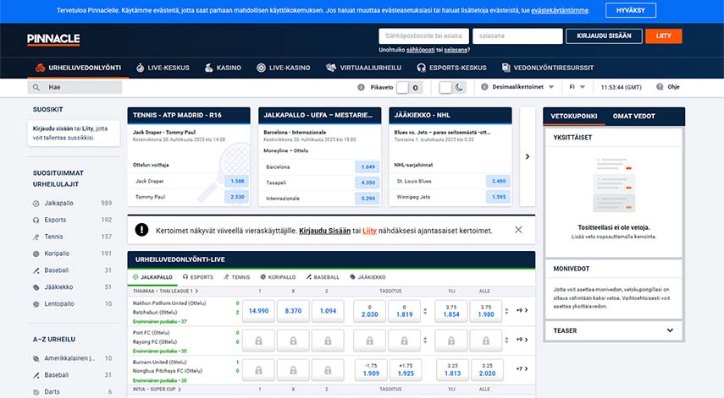
Task: Select Jack Draper odds 1.588
Action: [237, 181]
